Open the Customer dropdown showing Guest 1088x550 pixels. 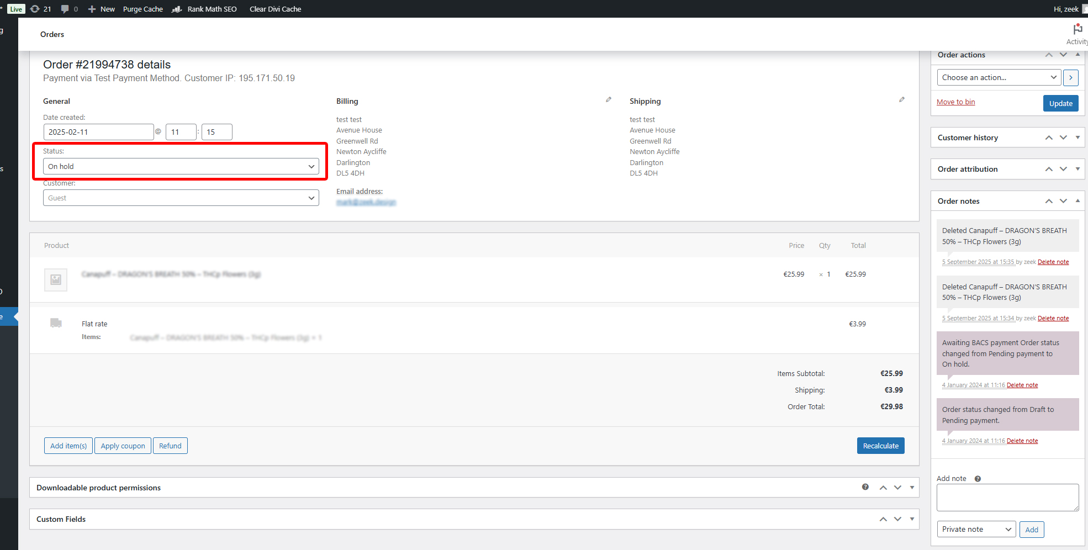pos(181,198)
